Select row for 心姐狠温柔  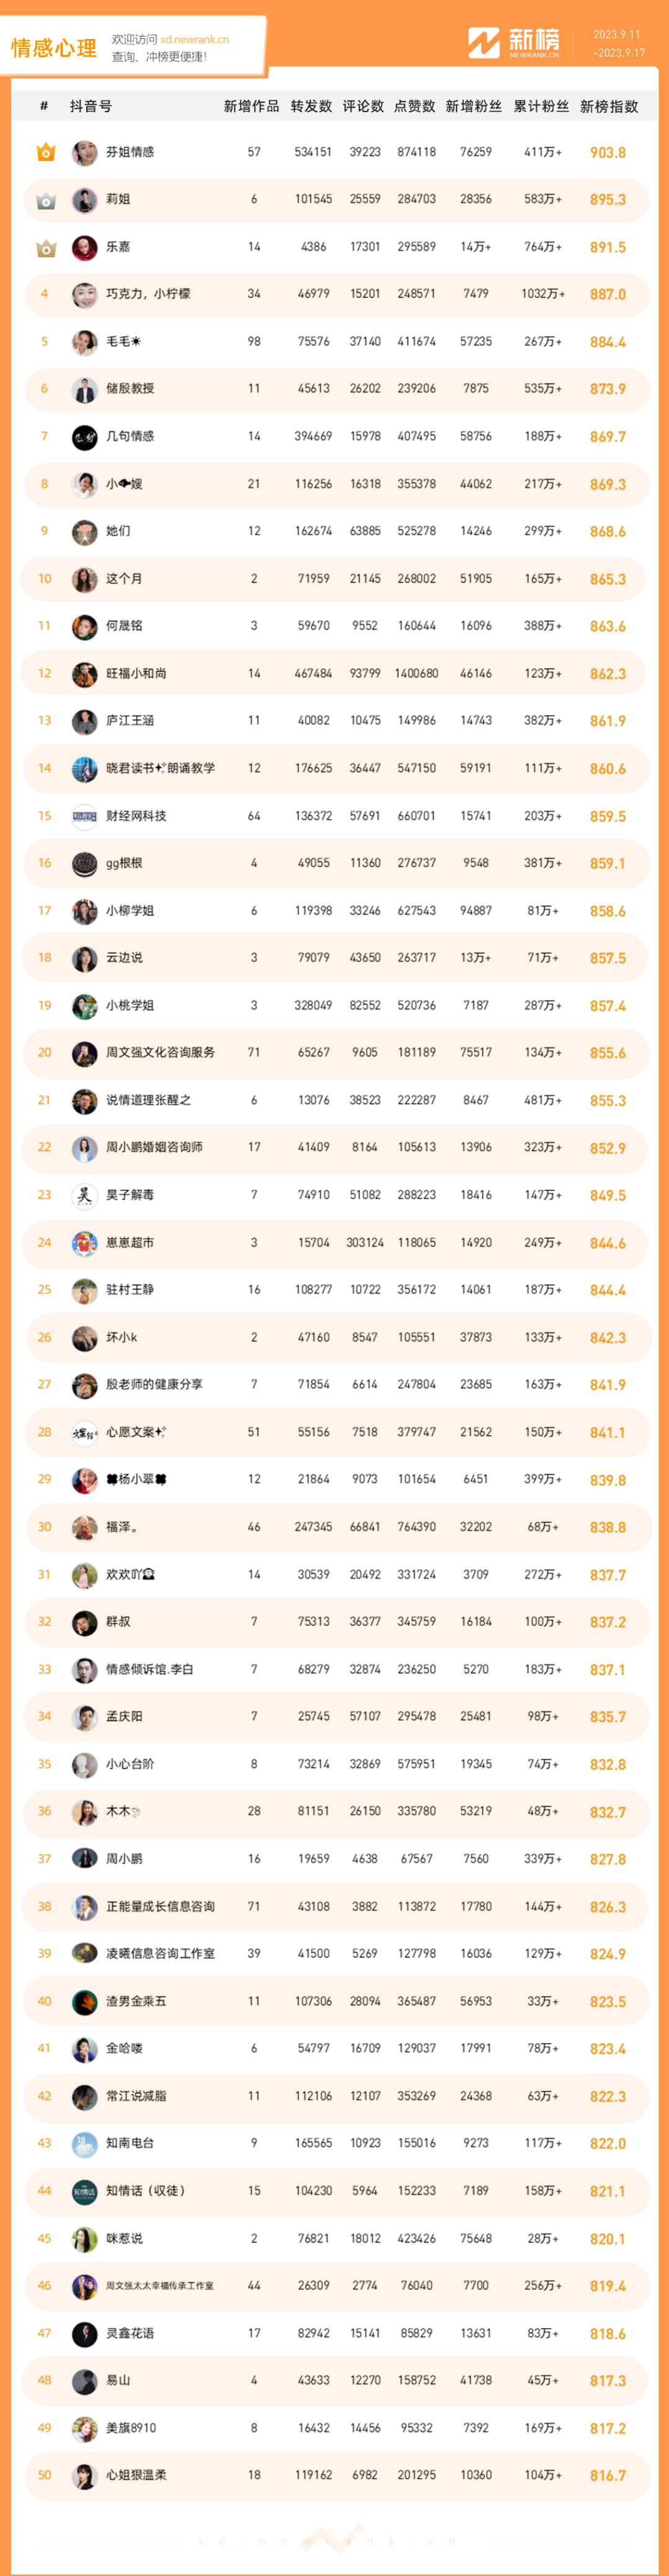click(335, 2475)
